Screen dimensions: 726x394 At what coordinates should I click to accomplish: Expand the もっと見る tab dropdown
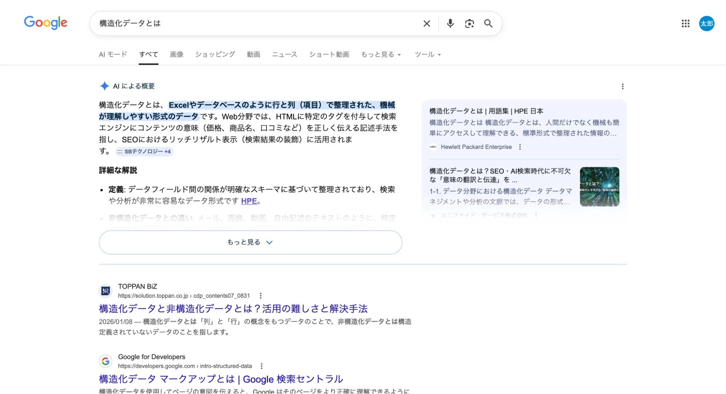click(x=381, y=54)
